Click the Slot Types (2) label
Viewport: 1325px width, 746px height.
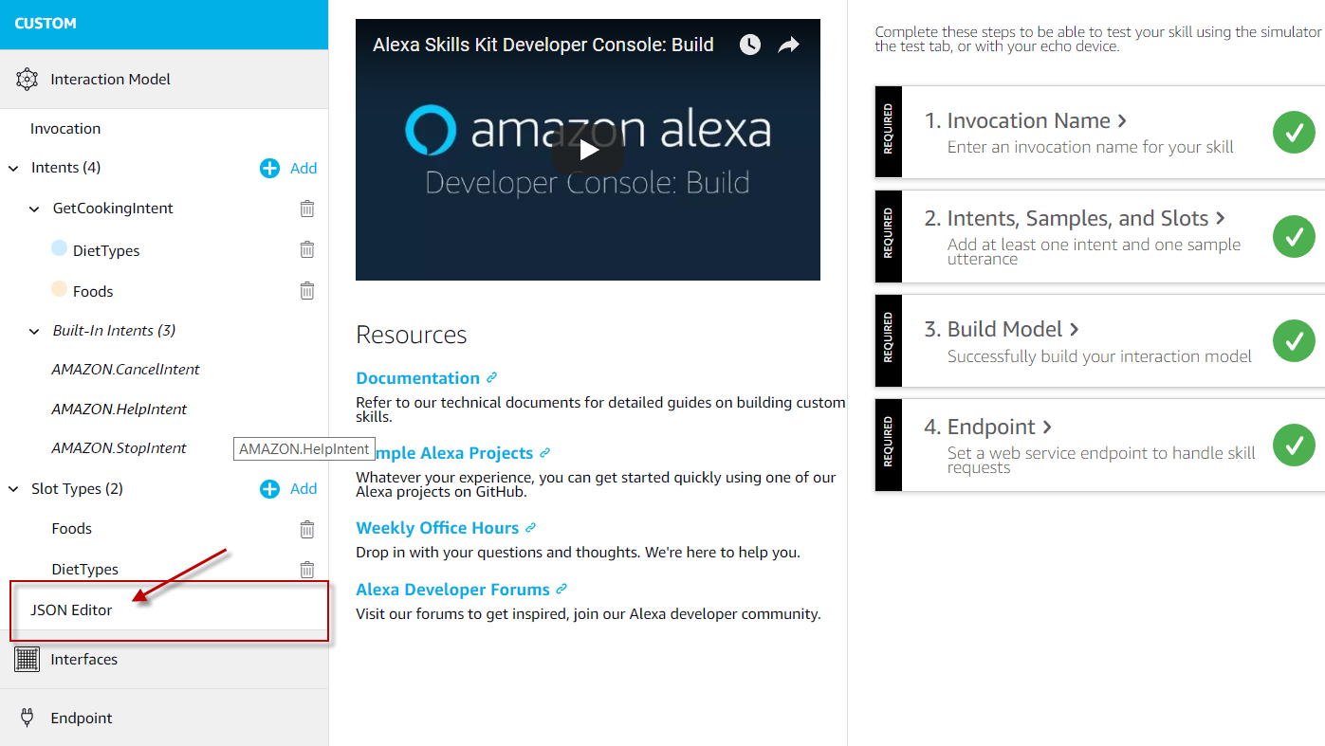[77, 489]
